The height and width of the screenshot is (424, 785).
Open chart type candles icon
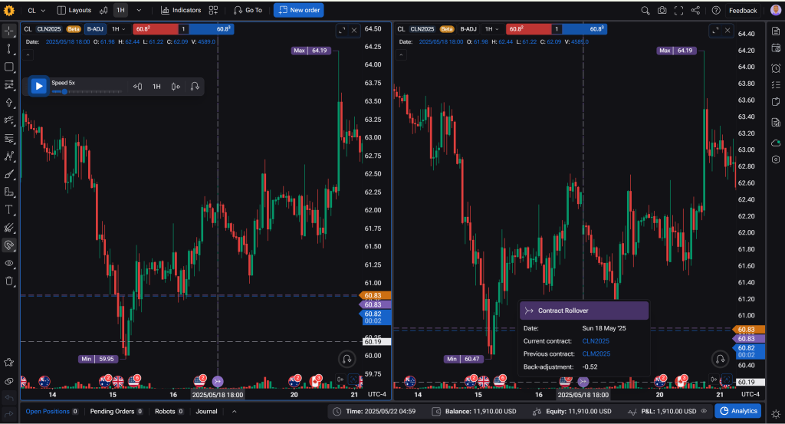click(103, 10)
